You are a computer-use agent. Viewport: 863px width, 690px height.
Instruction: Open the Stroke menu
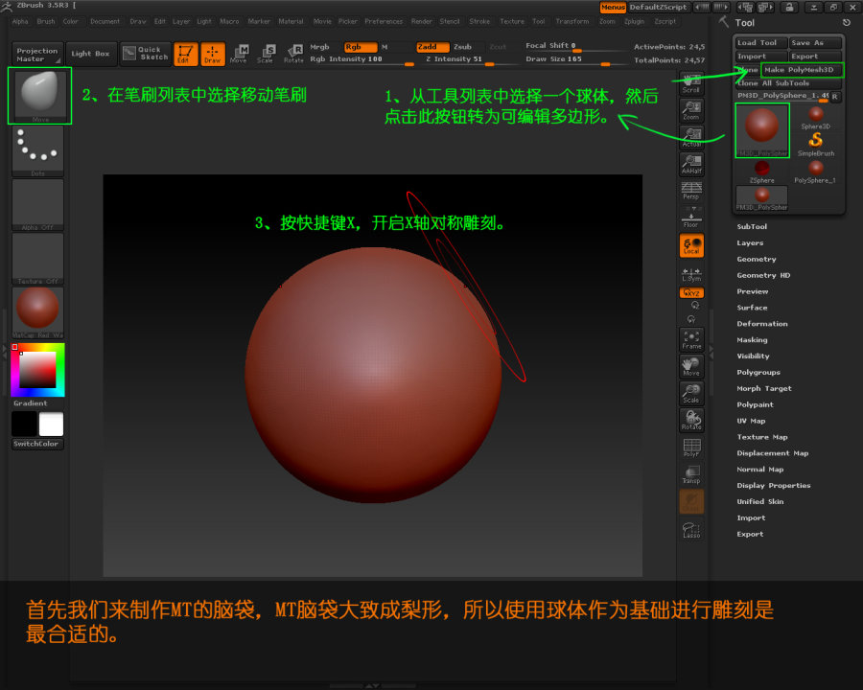tap(479, 21)
